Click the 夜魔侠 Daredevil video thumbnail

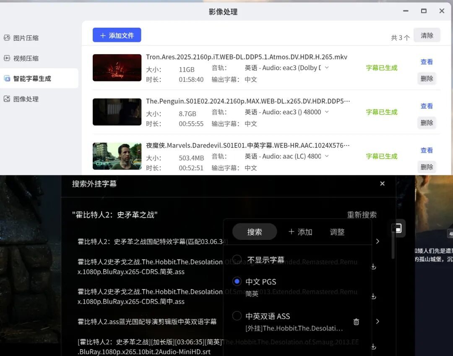pyautogui.click(x=117, y=156)
